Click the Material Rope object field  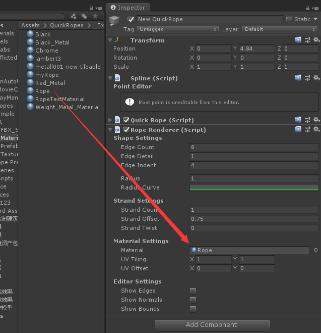tap(249, 250)
